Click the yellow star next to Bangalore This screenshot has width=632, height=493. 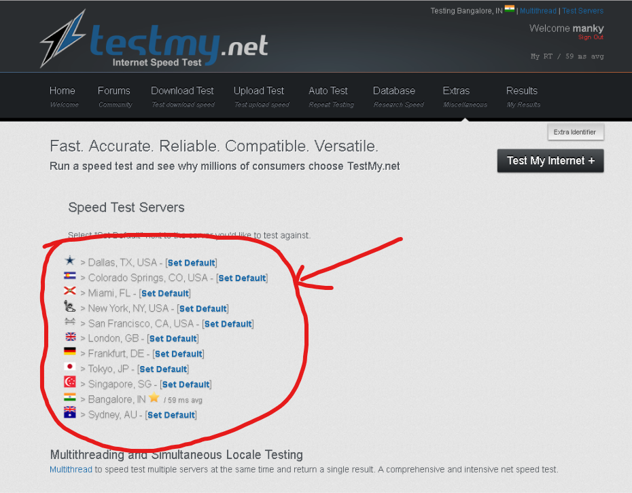click(x=154, y=398)
